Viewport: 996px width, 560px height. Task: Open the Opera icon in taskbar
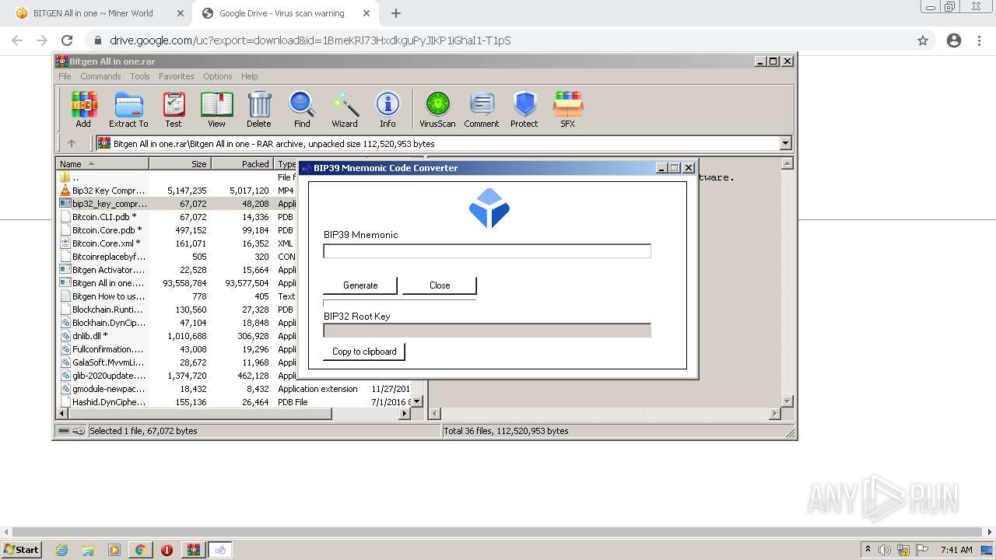tap(167, 550)
